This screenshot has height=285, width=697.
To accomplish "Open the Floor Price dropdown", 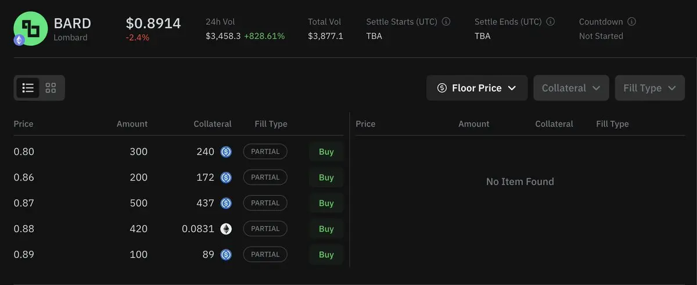I will [x=477, y=88].
